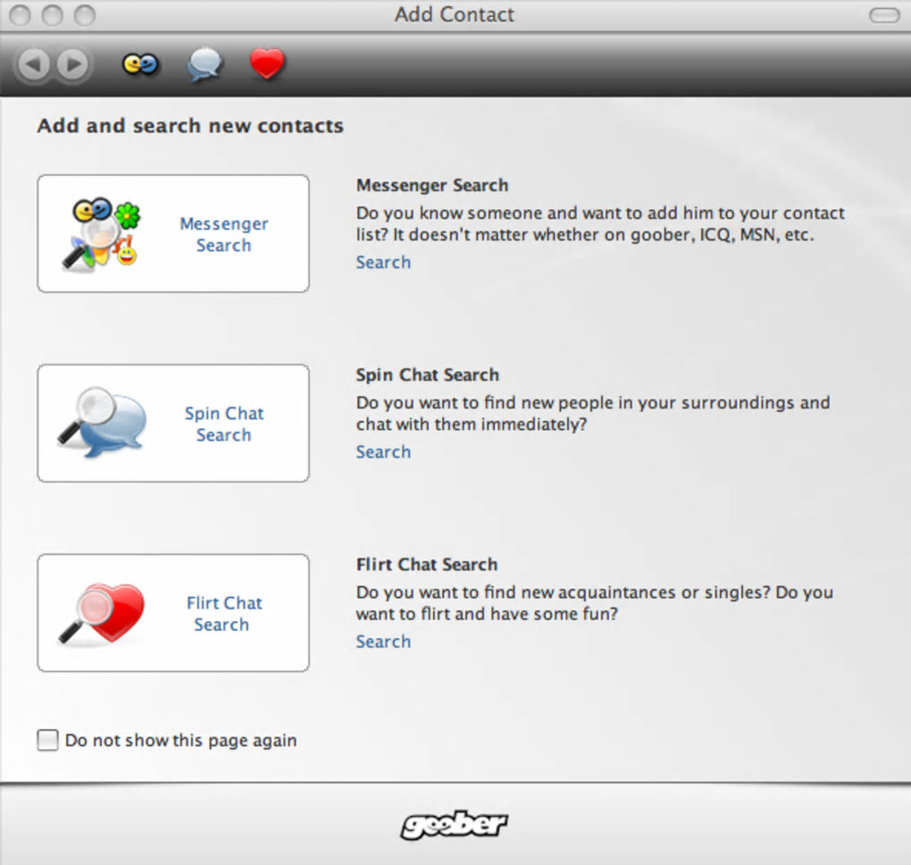Click the Add Contact window title
The height and width of the screenshot is (865, 911).
coord(455,14)
